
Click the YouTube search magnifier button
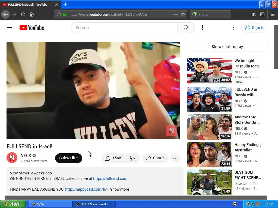(186, 28)
